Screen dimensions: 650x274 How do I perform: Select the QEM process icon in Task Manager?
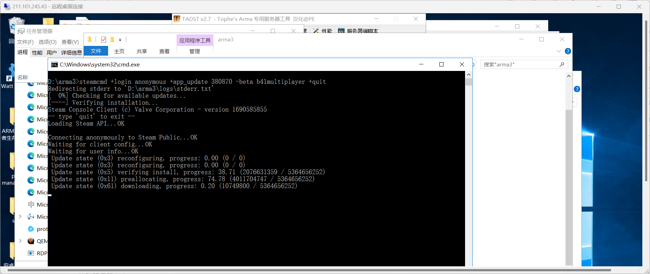click(31, 241)
